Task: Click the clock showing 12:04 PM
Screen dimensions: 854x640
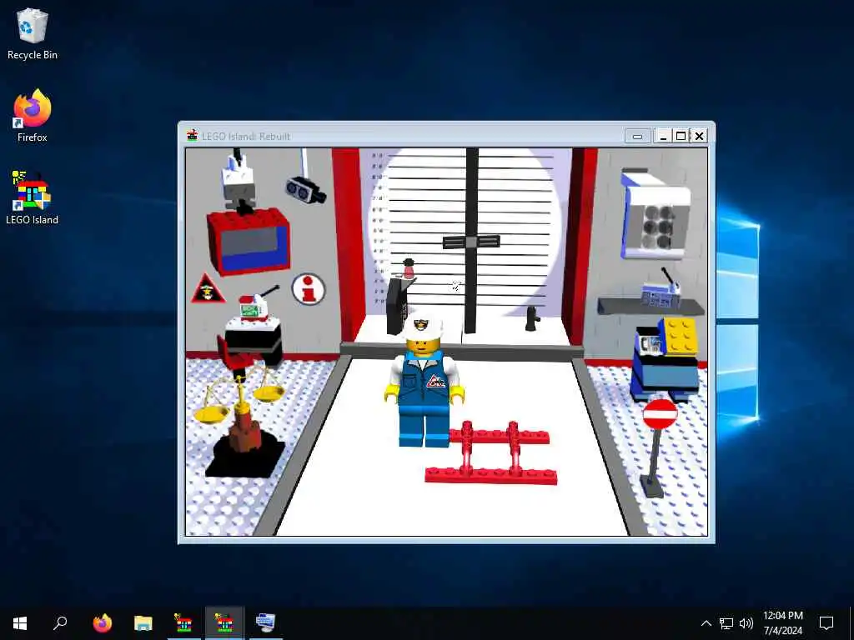Action: point(782,616)
